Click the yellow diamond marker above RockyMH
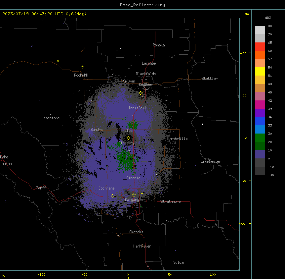 point(83,68)
